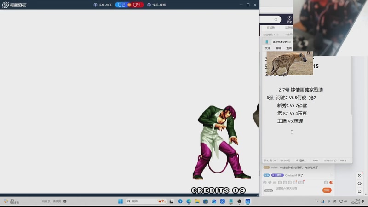Screen dimensions: 368x207
Task: Open the target settings icon in right sidebar
Action: [360, 183]
